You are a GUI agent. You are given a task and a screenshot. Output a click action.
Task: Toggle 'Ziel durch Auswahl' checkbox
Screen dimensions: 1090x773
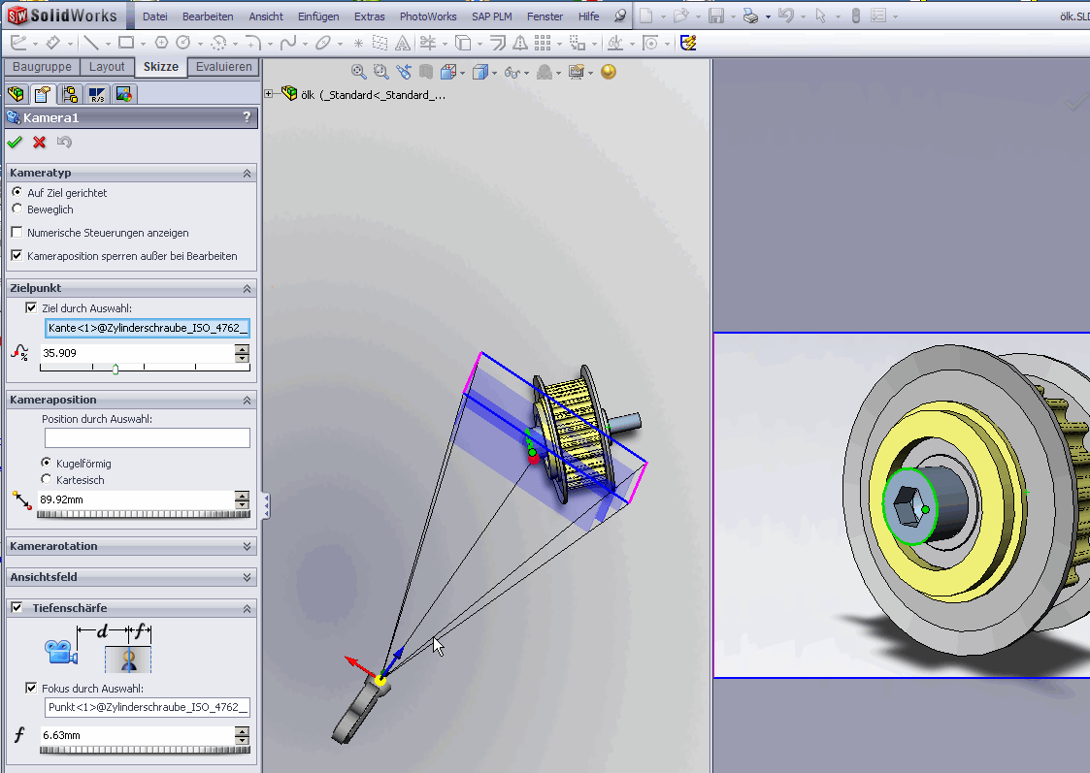point(31,307)
